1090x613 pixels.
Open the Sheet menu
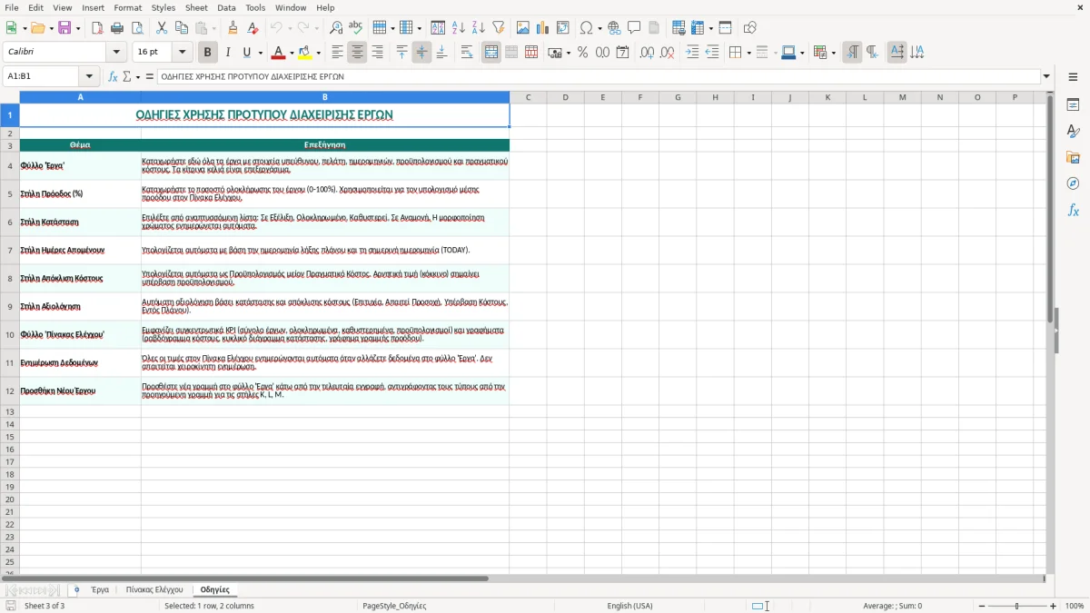point(196,7)
